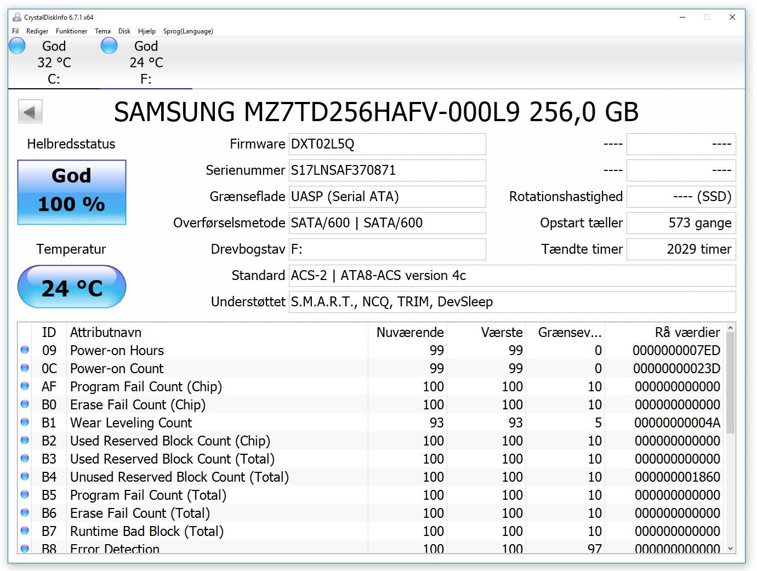This screenshot has height=571, width=757.
Task: Click raw value 00000000004A
Action: click(677, 422)
